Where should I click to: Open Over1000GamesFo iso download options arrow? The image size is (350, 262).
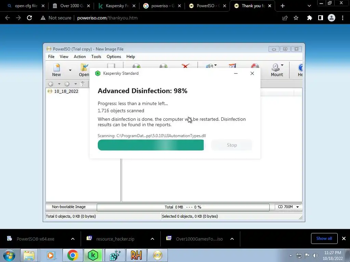click(232, 239)
